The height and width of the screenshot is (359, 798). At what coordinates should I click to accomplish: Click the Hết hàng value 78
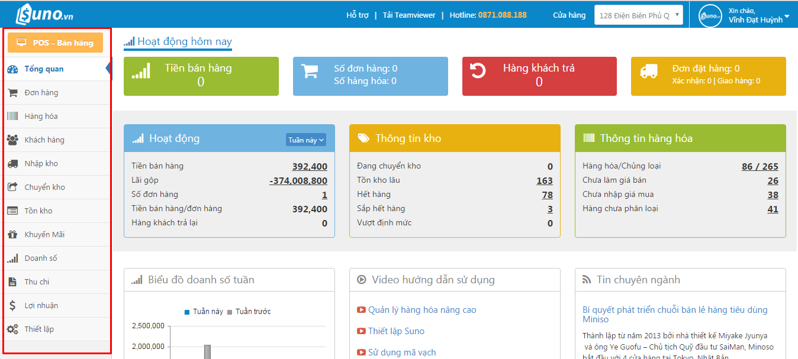tap(548, 195)
